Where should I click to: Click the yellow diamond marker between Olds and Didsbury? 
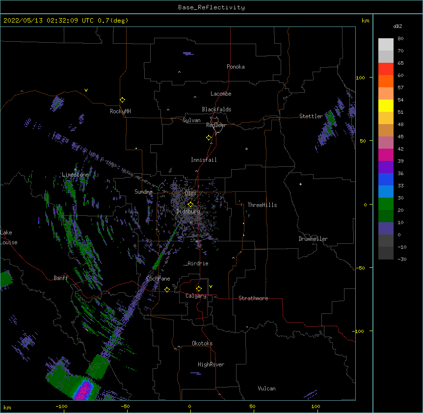[190, 204]
